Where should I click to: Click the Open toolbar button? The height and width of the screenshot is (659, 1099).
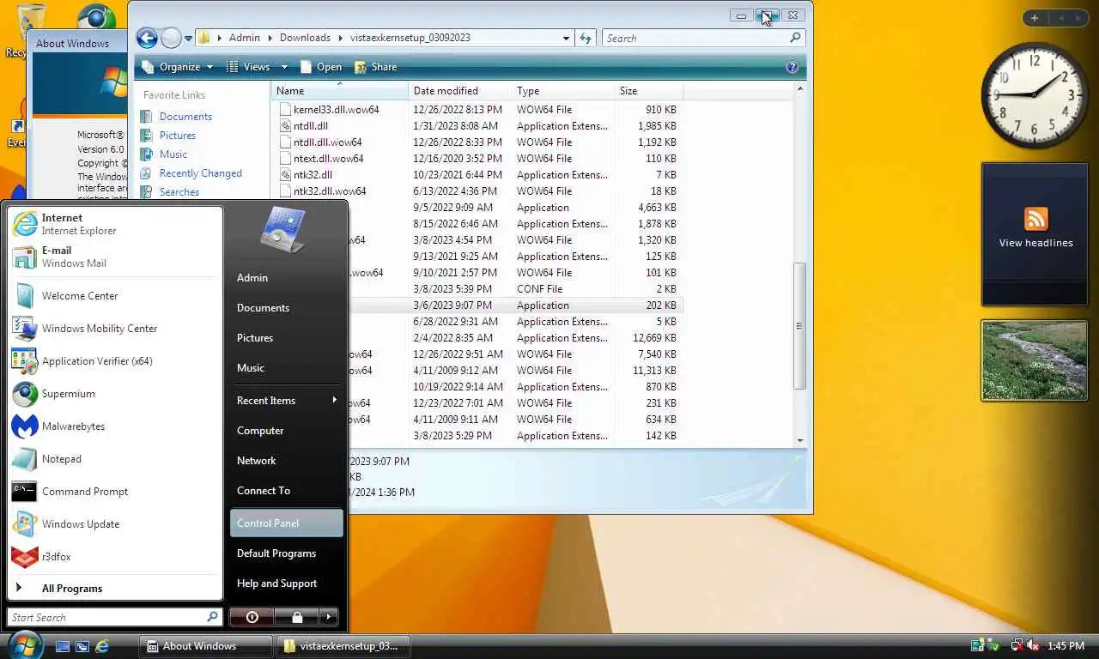click(320, 67)
